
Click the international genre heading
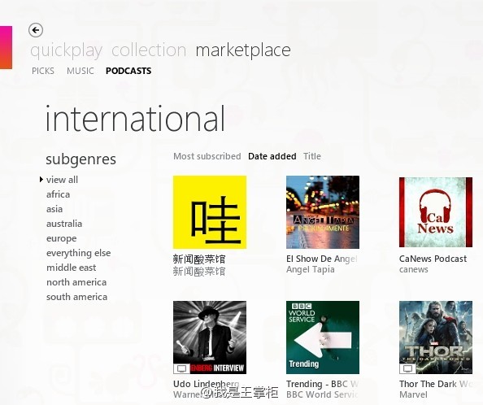tap(135, 119)
